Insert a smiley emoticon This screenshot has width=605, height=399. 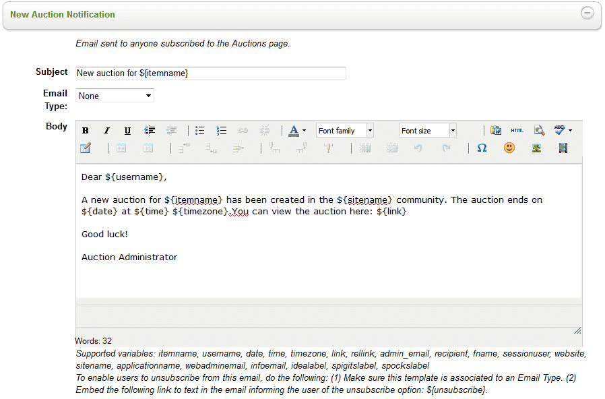pos(509,148)
